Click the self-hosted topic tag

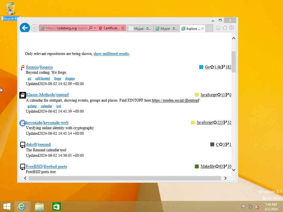(43, 78)
